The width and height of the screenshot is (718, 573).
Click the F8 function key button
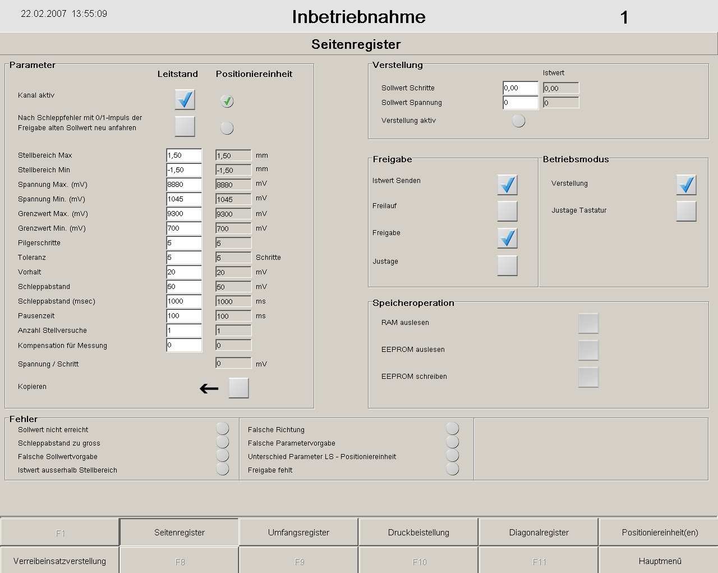179,561
